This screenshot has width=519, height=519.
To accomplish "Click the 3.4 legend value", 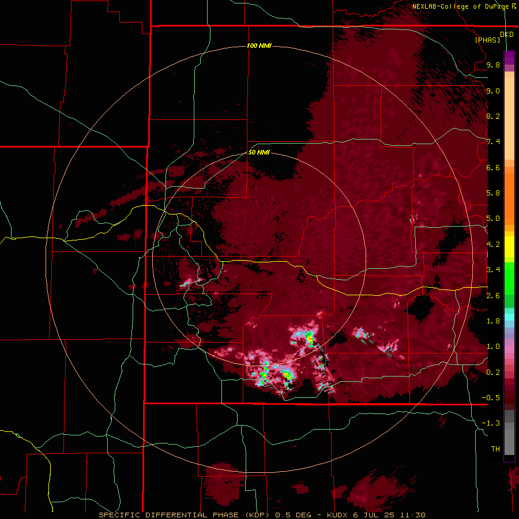I will pyautogui.click(x=493, y=270).
